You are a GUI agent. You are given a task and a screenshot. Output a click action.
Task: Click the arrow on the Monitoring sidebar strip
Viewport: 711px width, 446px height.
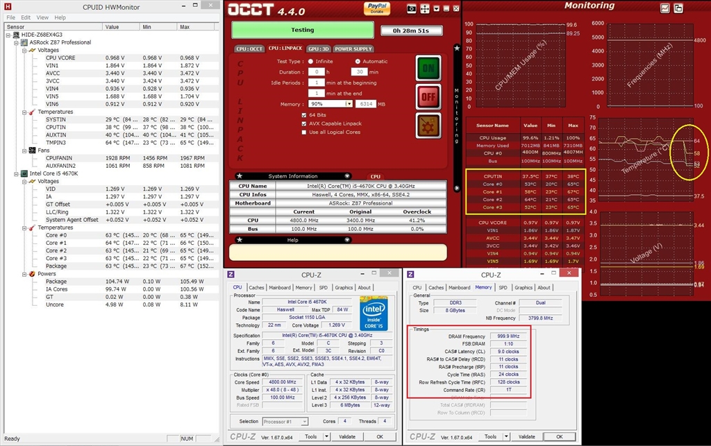(x=457, y=188)
